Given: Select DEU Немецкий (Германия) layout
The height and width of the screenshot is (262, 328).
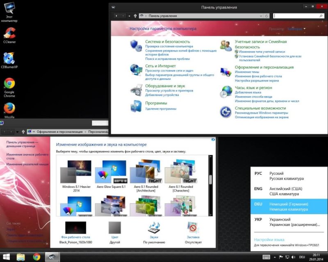Looking at the screenshot, I should point(289,206).
